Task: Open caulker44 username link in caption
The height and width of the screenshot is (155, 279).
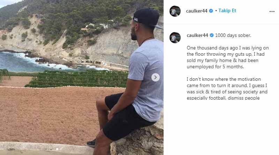Action: coord(197,36)
